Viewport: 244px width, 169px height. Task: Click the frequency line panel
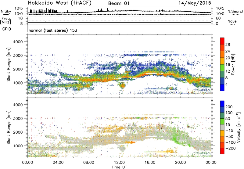pos(119,21)
